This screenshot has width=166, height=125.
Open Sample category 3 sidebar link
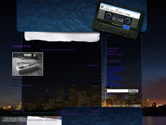click(115, 54)
